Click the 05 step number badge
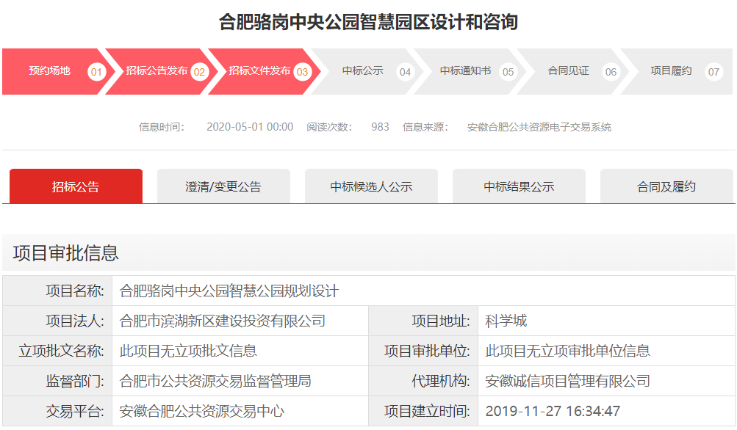Screen dimensions: 737x430 click(x=508, y=72)
